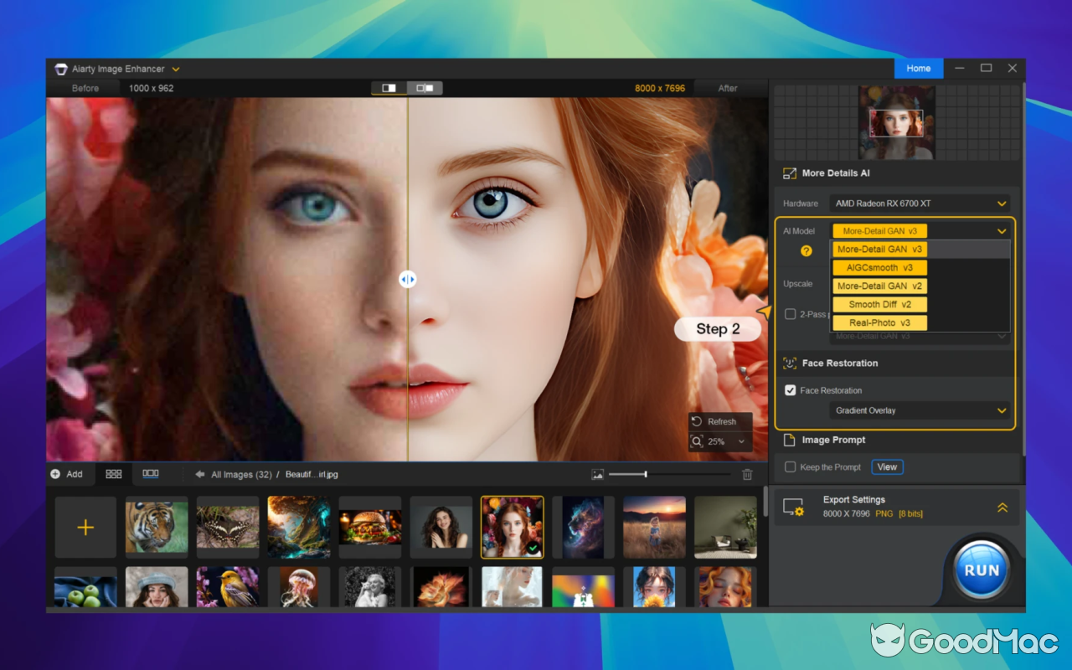The height and width of the screenshot is (670, 1072).
Task: Enable the 2-Pass option
Action: pyautogui.click(x=790, y=314)
